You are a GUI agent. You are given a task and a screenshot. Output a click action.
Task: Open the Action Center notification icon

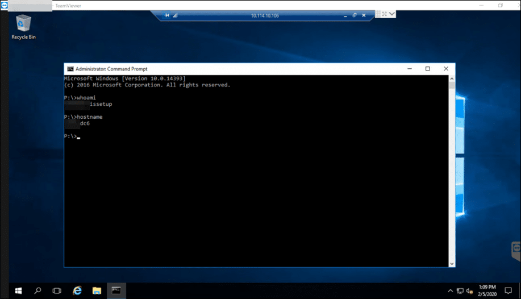coord(508,290)
